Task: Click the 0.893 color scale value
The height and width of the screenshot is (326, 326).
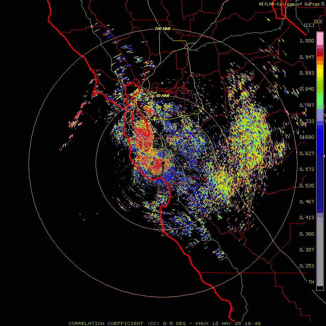Action: click(x=307, y=73)
